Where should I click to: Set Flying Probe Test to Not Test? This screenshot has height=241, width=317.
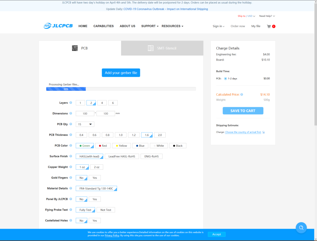tap(106, 210)
